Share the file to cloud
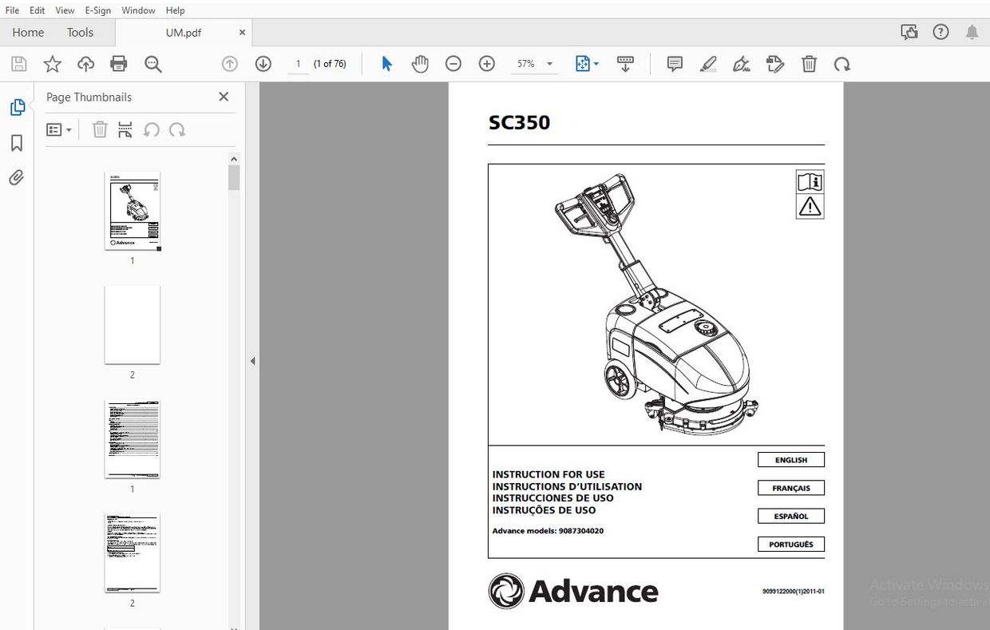The image size is (990, 630). click(x=85, y=63)
